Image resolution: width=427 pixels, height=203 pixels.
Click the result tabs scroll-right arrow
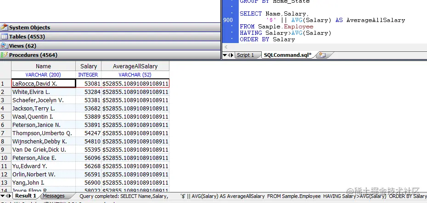10,196
